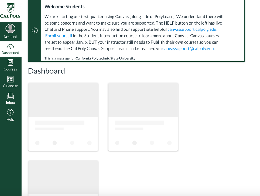The height and width of the screenshot is (196, 260).
Task: Click the Cal Poly logo
Action: coord(10,10)
